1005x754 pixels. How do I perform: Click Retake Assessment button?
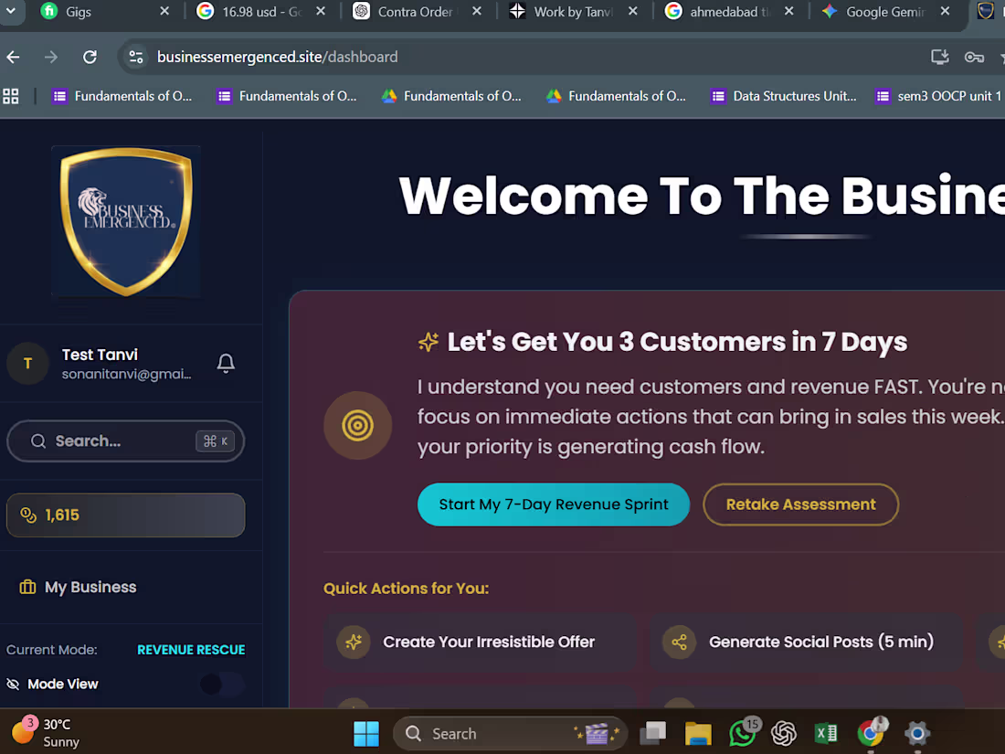point(800,504)
